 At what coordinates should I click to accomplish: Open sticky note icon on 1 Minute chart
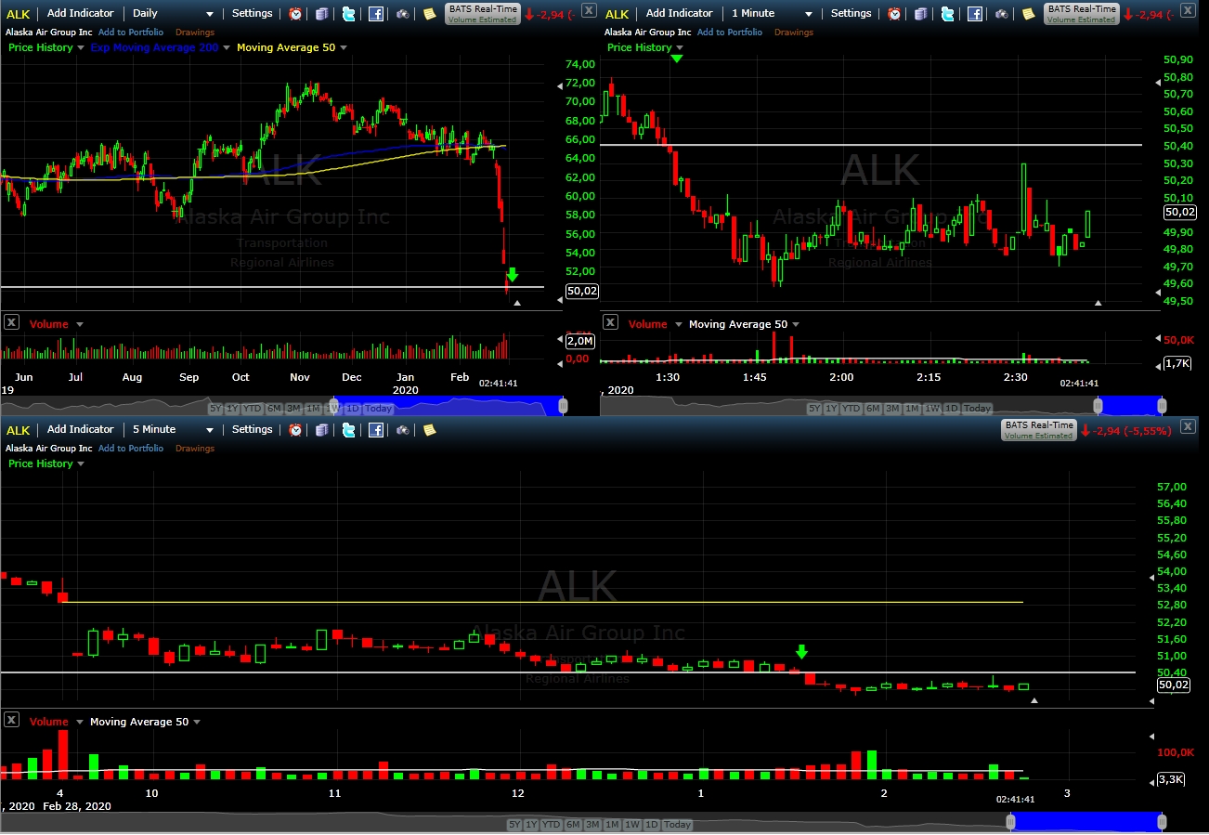pyautogui.click(x=1028, y=14)
